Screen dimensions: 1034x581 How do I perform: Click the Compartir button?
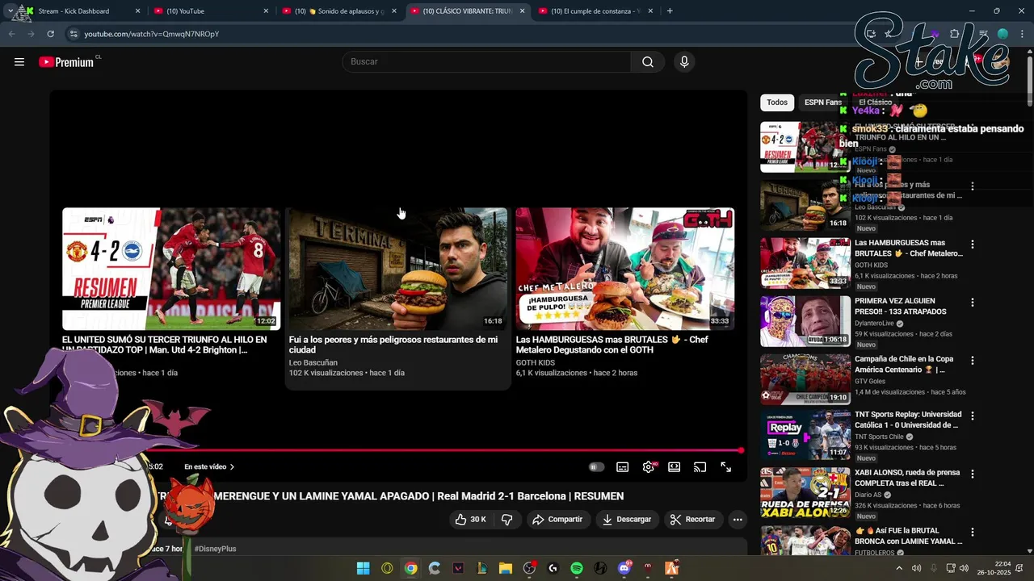tap(557, 520)
